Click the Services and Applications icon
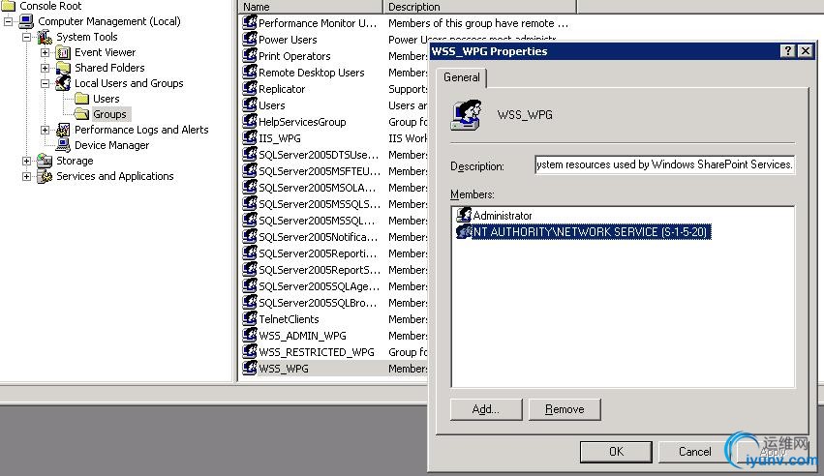The height and width of the screenshot is (476, 824). (x=45, y=176)
